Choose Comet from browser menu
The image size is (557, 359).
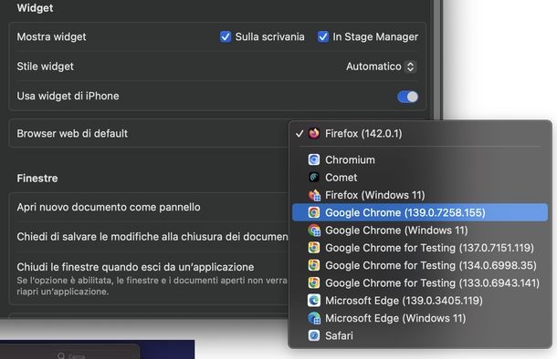pyautogui.click(x=420, y=177)
